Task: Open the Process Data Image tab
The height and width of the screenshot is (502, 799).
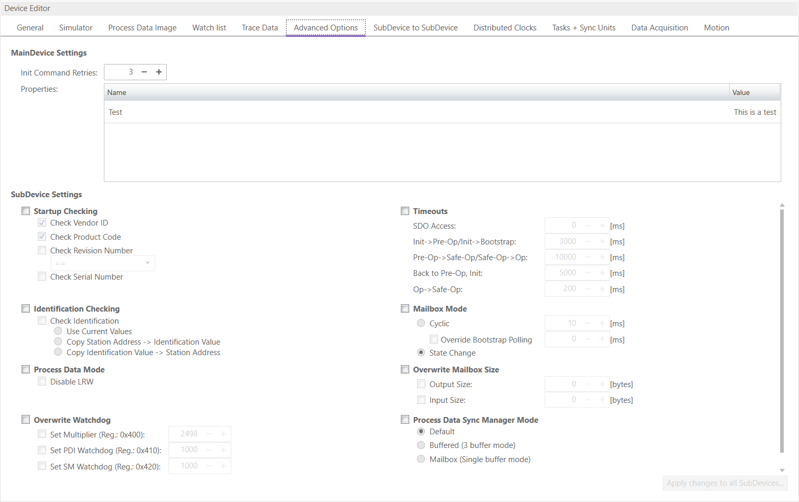Action: (x=142, y=28)
